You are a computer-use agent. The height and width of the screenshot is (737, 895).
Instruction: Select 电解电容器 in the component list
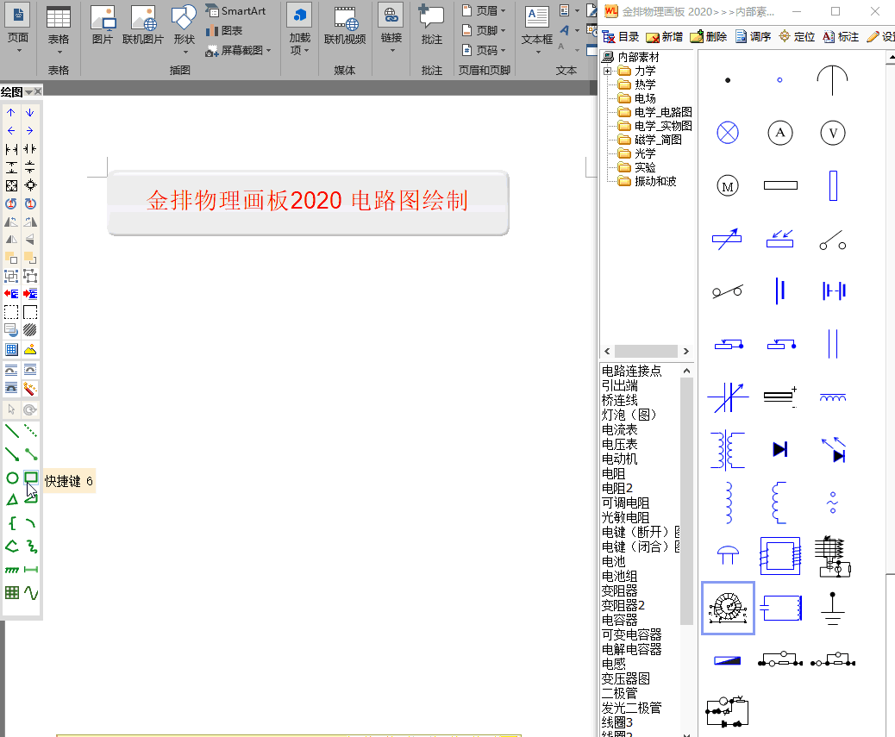coord(631,649)
